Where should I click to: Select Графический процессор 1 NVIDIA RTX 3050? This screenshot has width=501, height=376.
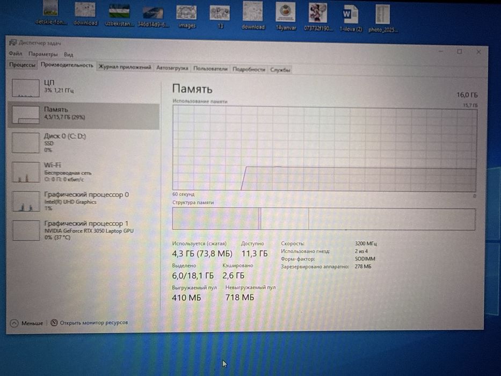point(84,230)
